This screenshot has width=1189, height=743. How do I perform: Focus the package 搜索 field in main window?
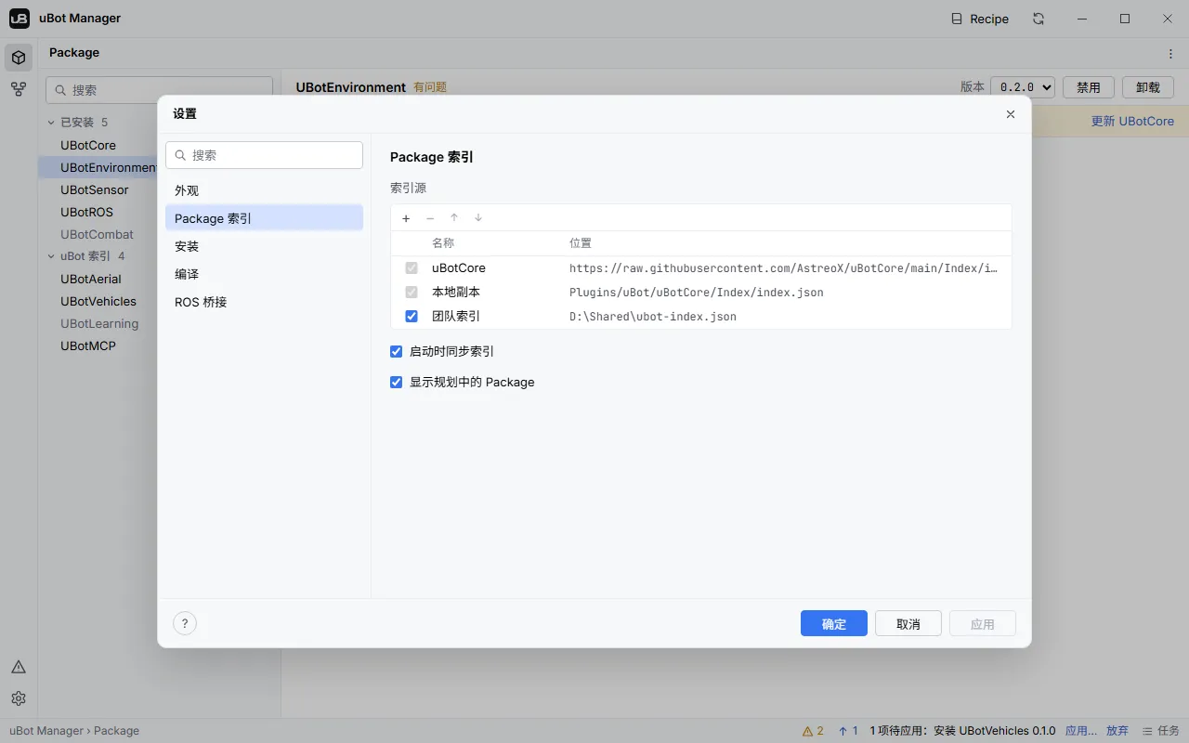pyautogui.click(x=159, y=90)
